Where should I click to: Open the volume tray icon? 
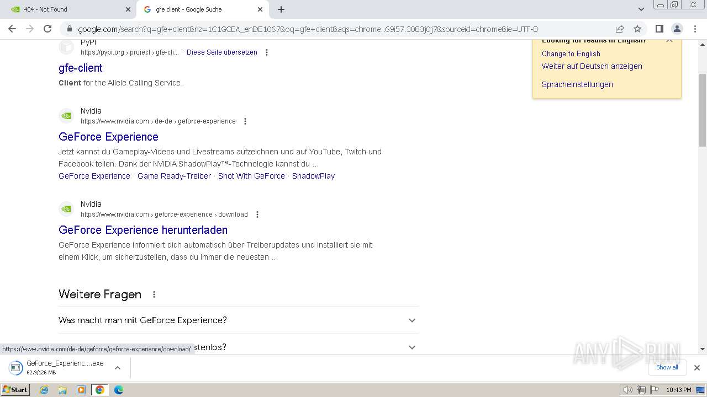628,390
